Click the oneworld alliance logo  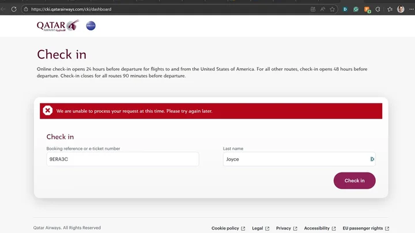pos(90,26)
